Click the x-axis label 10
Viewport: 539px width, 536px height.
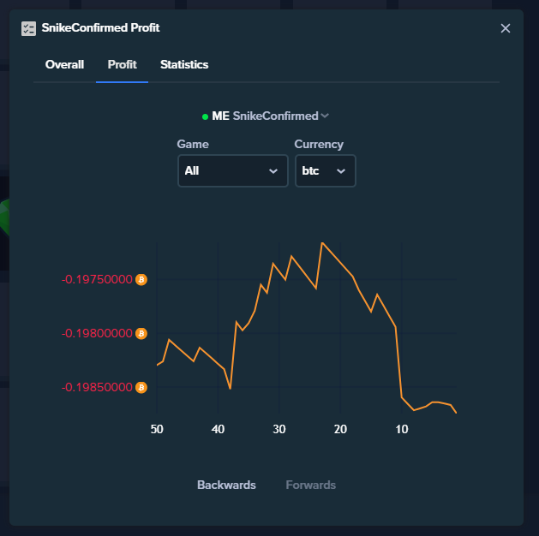[402, 429]
